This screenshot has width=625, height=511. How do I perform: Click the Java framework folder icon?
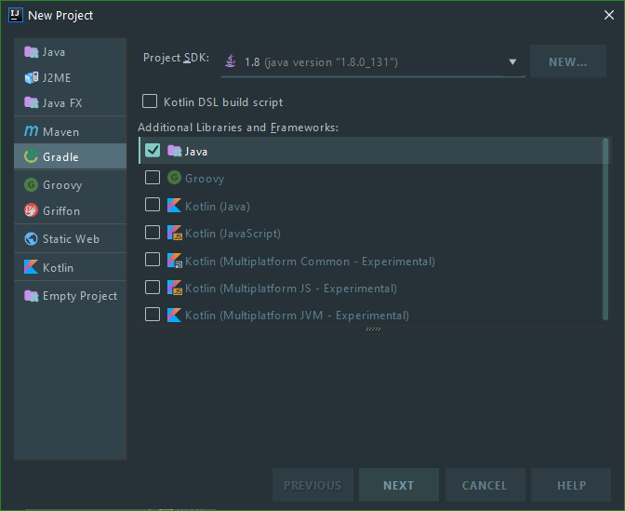[x=174, y=151]
